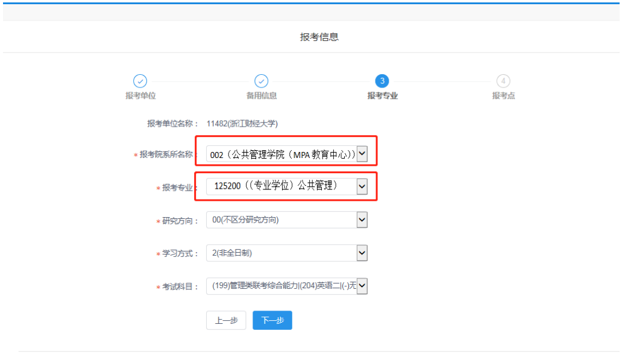622x354 pixels.
Task: Click the 上一步 button
Action: pyautogui.click(x=226, y=321)
